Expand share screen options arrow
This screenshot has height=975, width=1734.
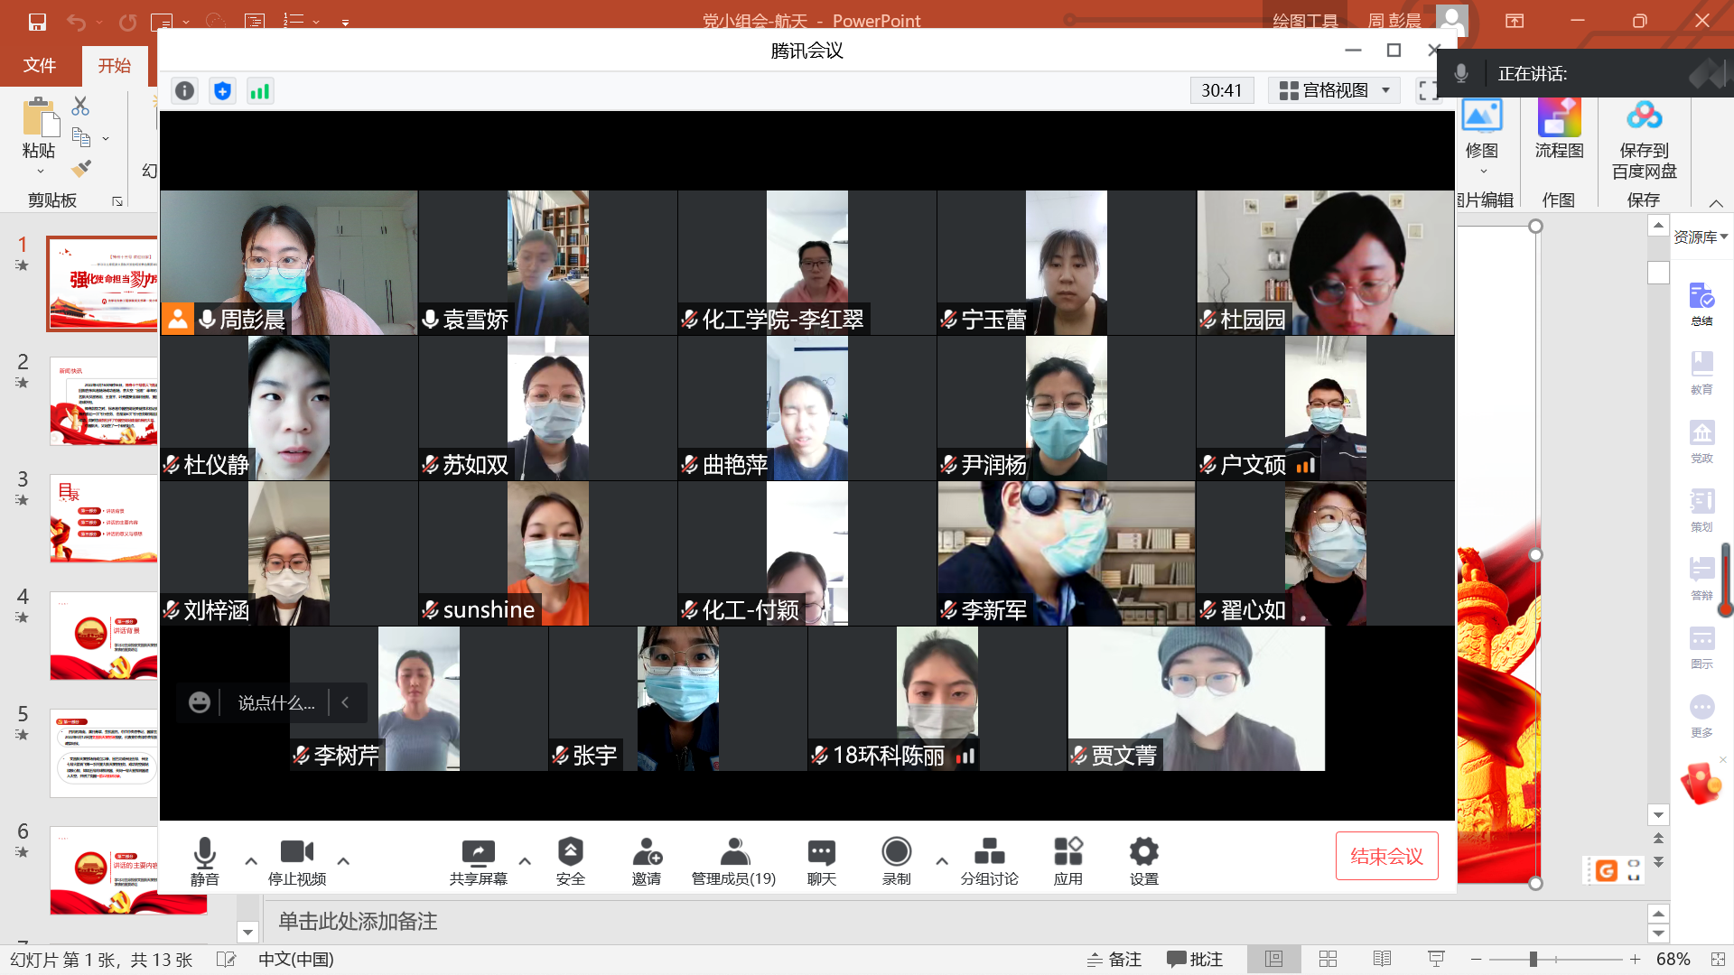tap(525, 861)
